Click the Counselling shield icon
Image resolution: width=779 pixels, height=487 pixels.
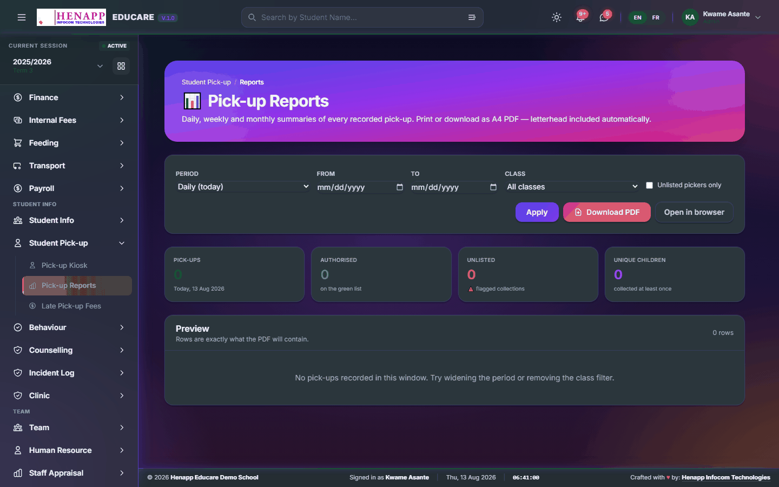tap(18, 350)
